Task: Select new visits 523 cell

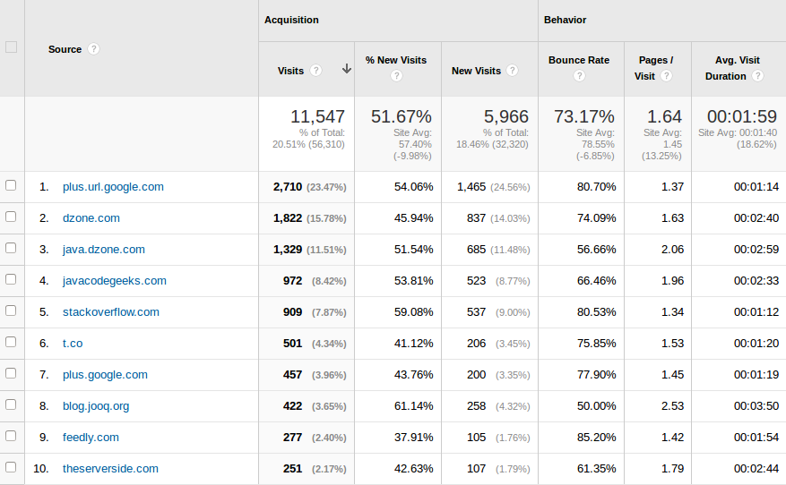Action: click(476, 281)
